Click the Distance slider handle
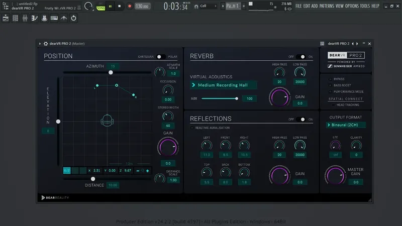 pos(93,179)
